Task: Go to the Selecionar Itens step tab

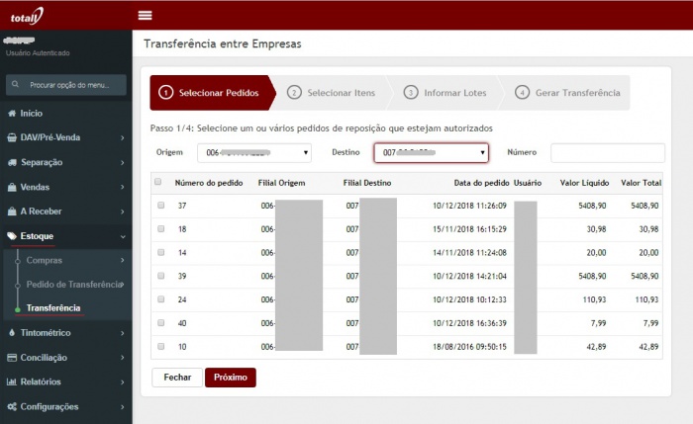Action: click(332, 93)
